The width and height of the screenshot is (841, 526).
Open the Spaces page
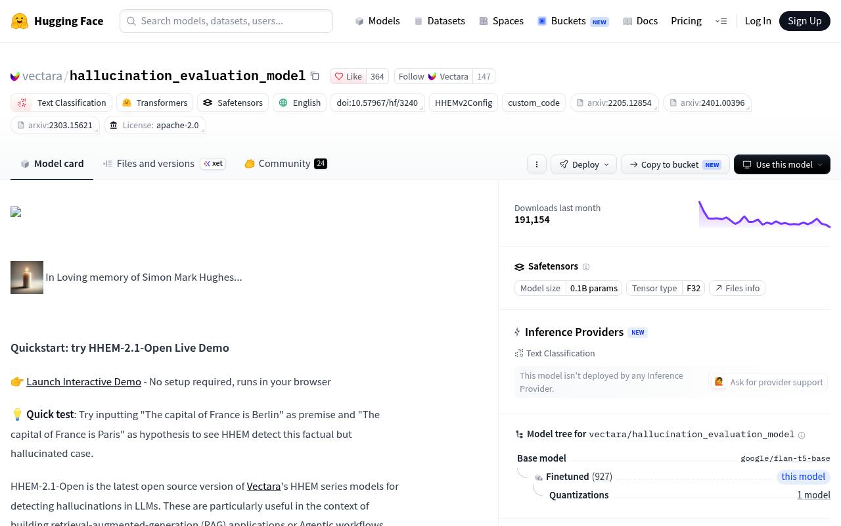501,21
